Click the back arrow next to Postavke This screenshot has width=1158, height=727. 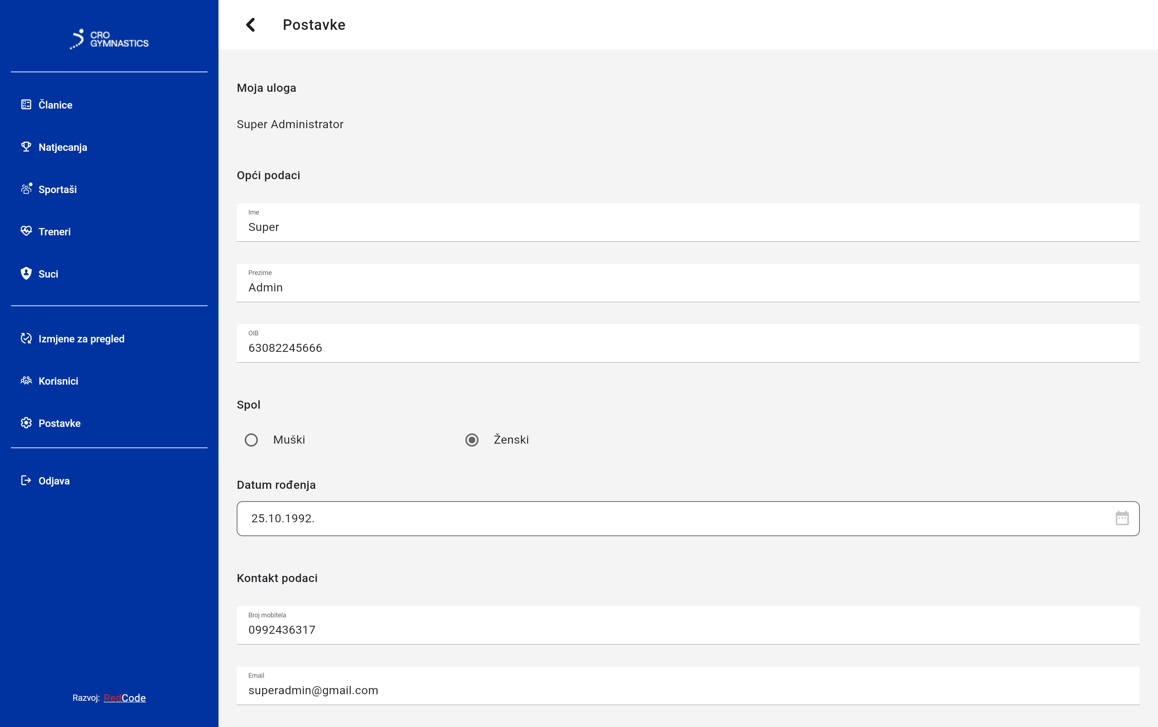pos(251,25)
